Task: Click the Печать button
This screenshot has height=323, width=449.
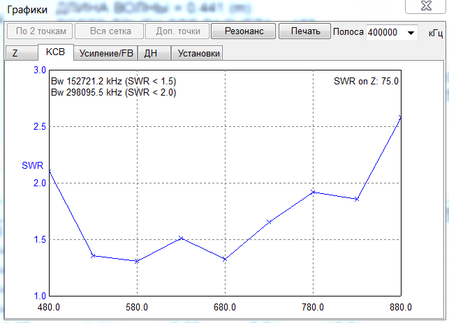Action: coord(305,31)
